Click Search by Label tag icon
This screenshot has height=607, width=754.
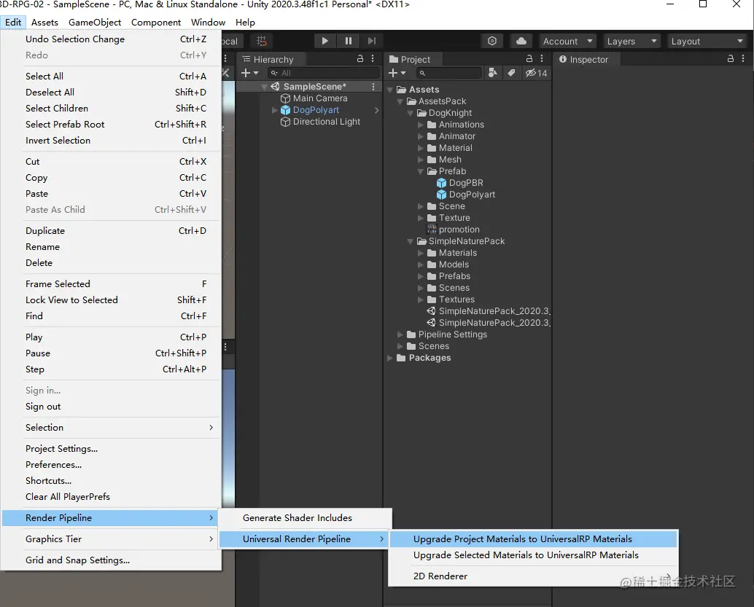(x=511, y=73)
